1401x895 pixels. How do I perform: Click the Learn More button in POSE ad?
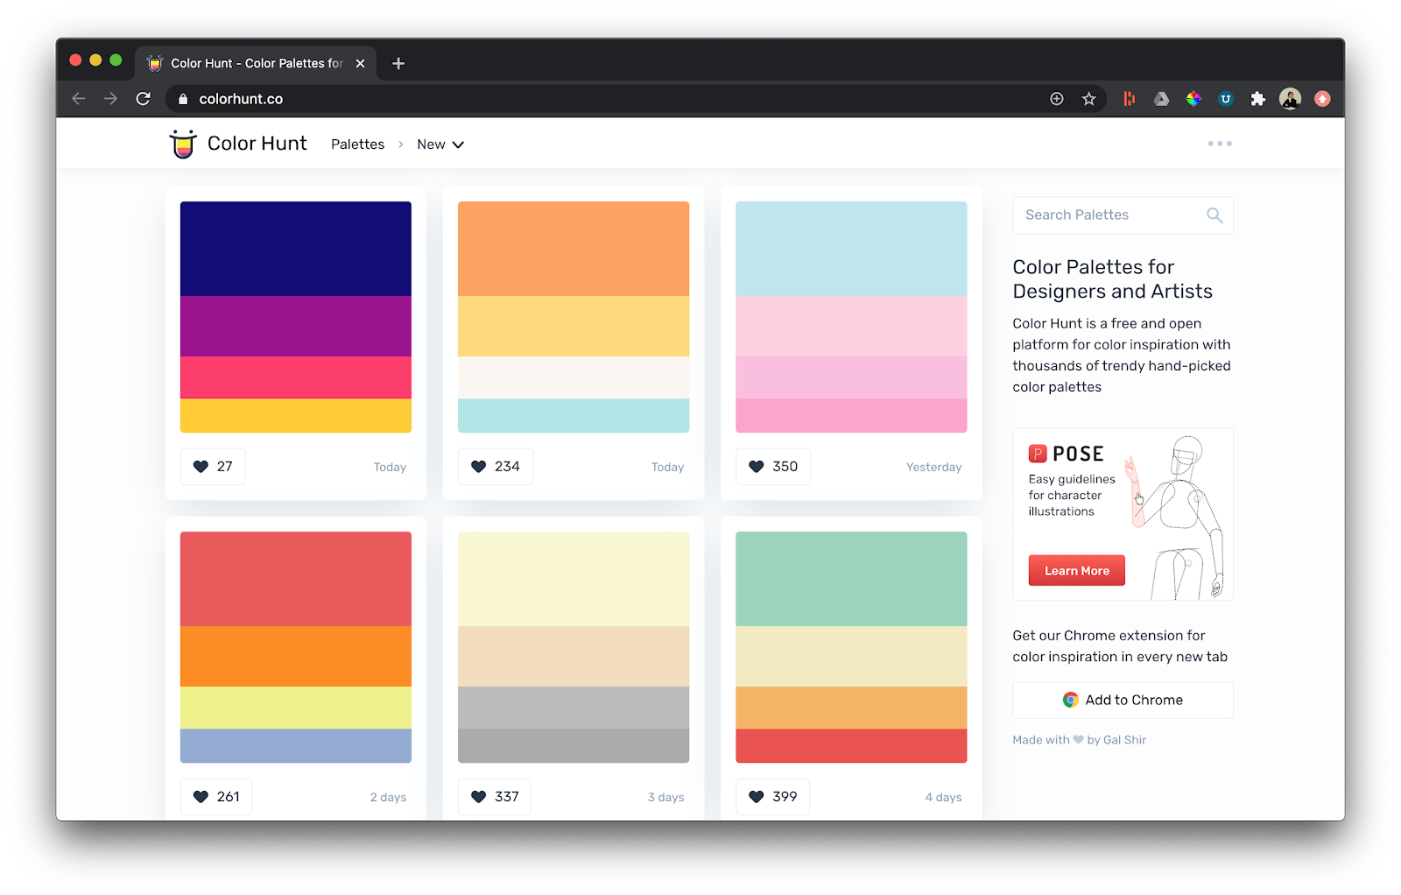1077,571
